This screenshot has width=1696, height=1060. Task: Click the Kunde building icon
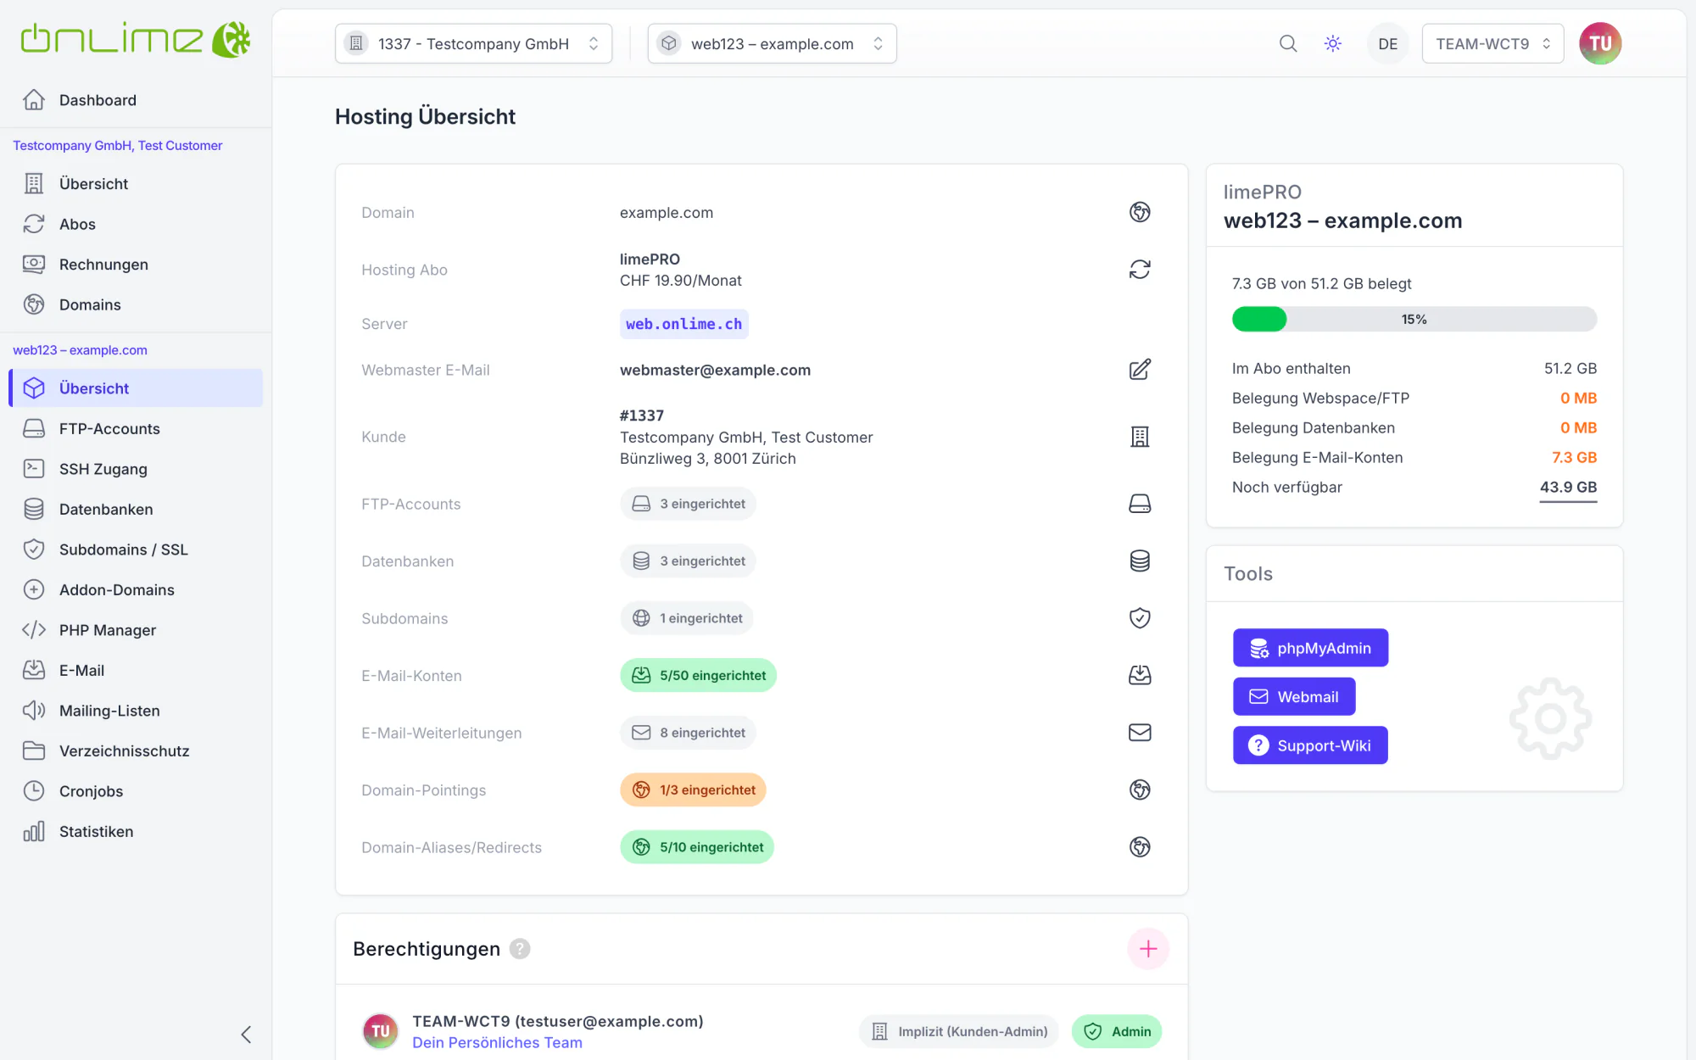tap(1140, 437)
